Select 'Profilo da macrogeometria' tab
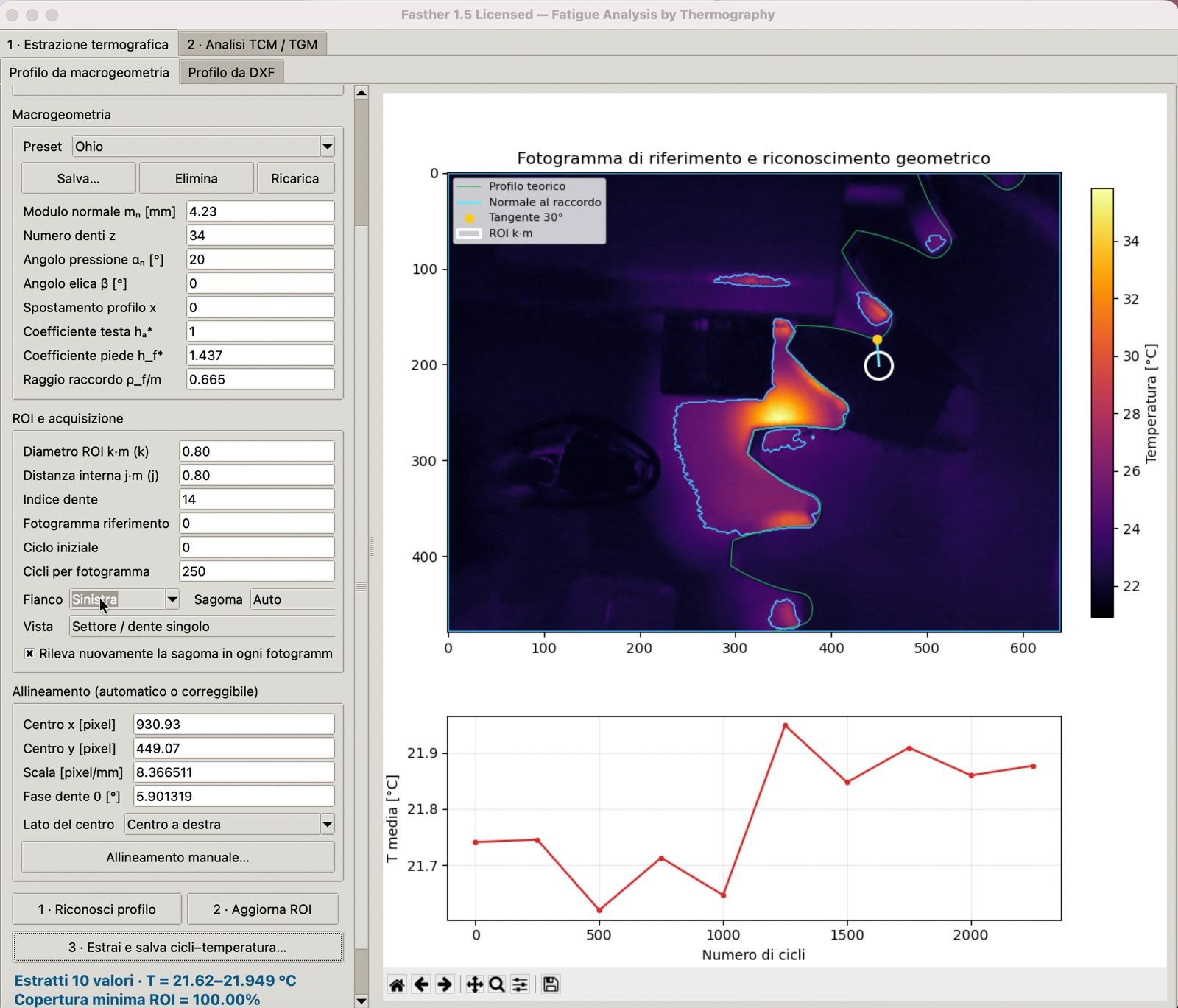Image resolution: width=1178 pixels, height=1008 pixels. pyautogui.click(x=89, y=72)
